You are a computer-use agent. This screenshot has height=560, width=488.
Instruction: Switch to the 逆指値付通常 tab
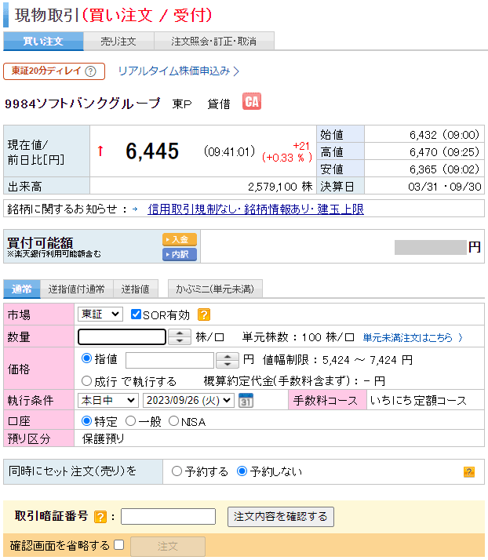76,289
